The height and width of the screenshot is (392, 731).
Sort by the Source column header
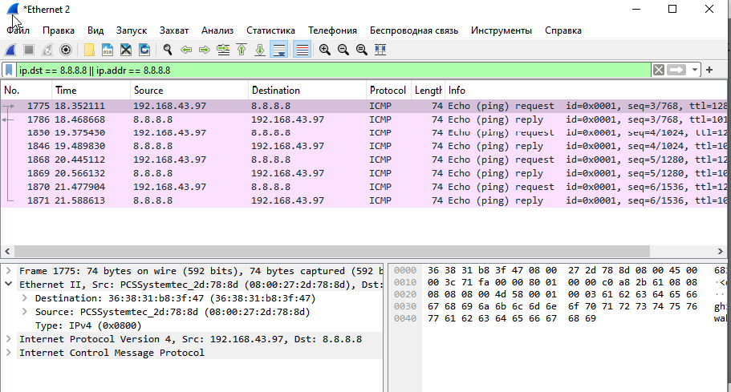(189, 91)
